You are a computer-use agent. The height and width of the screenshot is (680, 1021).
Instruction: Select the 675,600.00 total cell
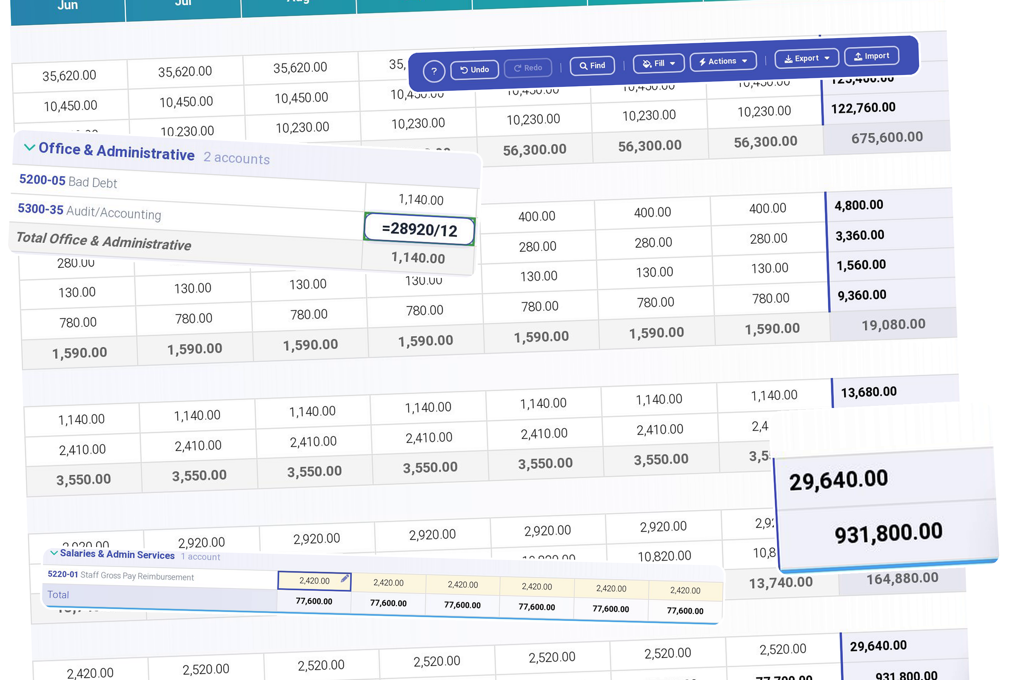pyautogui.click(x=887, y=138)
